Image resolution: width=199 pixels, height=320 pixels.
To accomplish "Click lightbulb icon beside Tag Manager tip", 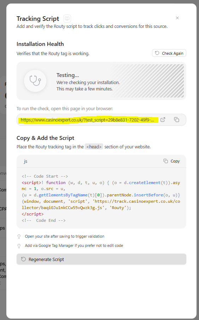I will click(x=19, y=246).
